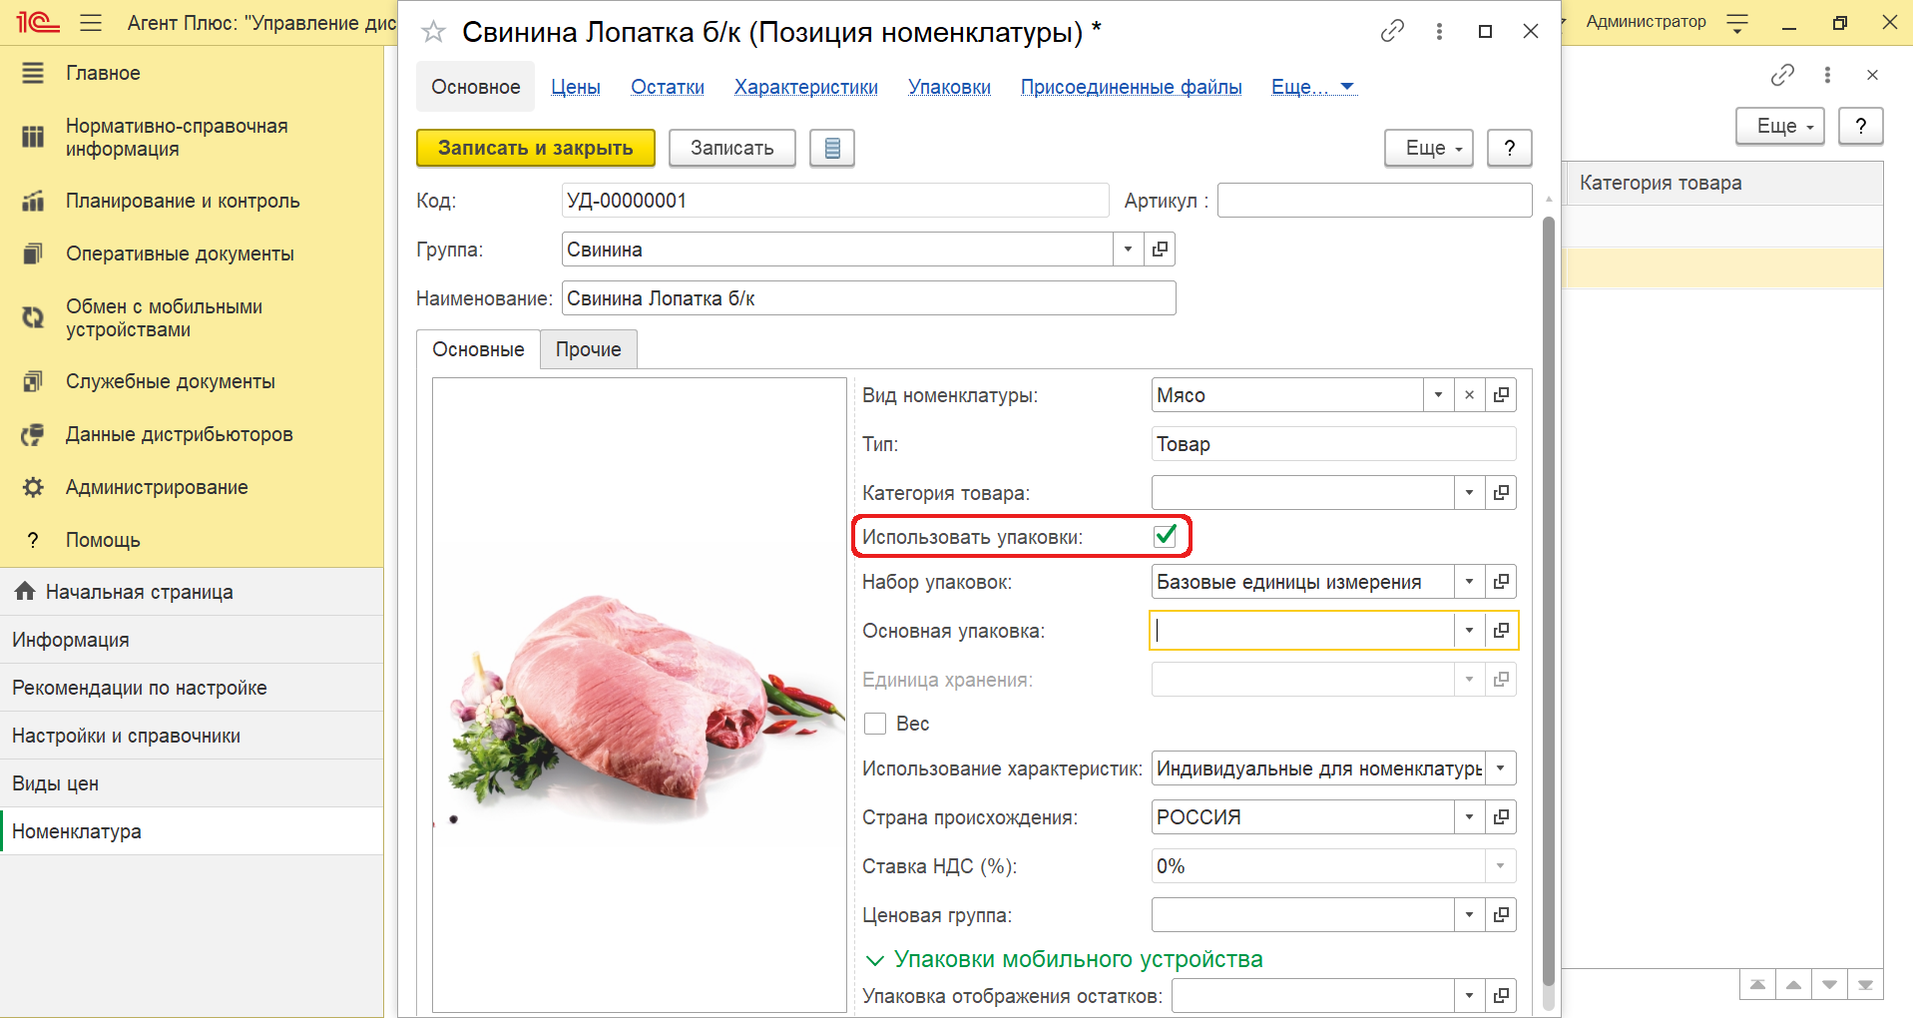Expand Набор упаковок dropdown
Viewport: 1913px width, 1018px height.
1469,582
